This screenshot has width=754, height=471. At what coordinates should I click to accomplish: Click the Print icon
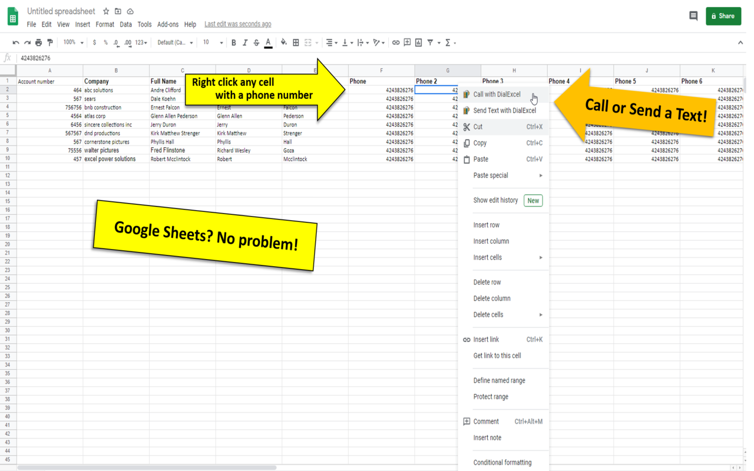(38, 42)
